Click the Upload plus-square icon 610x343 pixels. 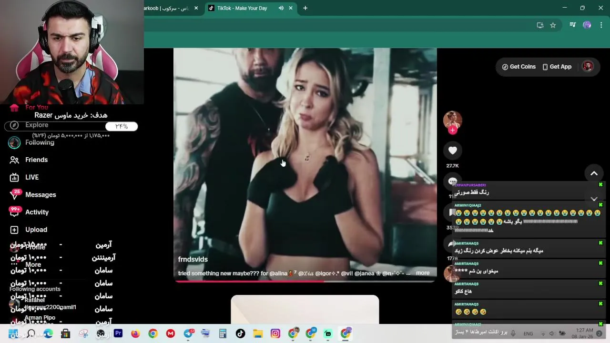coord(14,230)
